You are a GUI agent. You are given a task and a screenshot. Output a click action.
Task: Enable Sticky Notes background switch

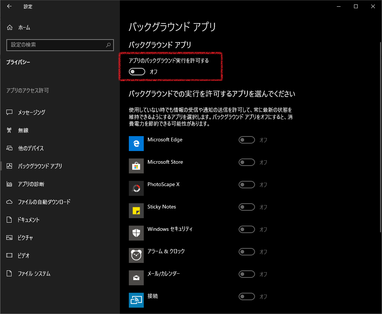[x=247, y=207]
